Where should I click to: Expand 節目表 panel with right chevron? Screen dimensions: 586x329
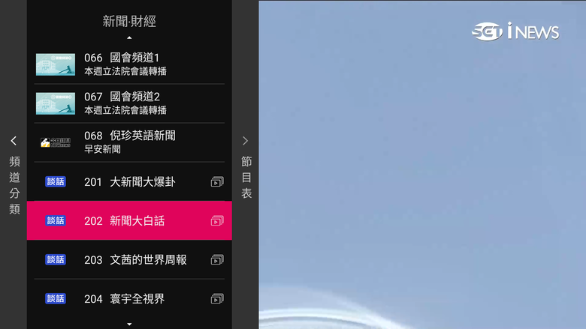[x=245, y=141]
